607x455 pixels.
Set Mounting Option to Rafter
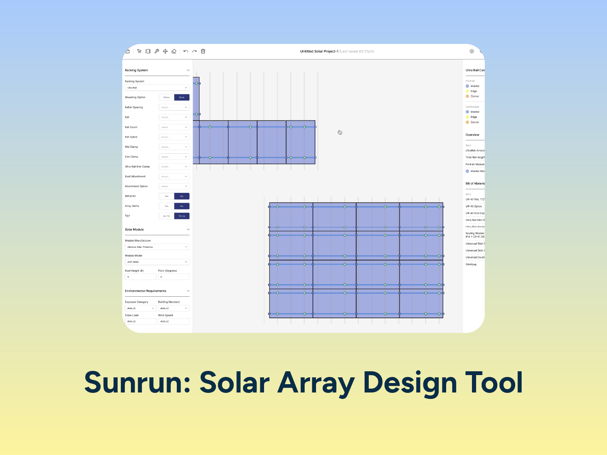(x=166, y=97)
